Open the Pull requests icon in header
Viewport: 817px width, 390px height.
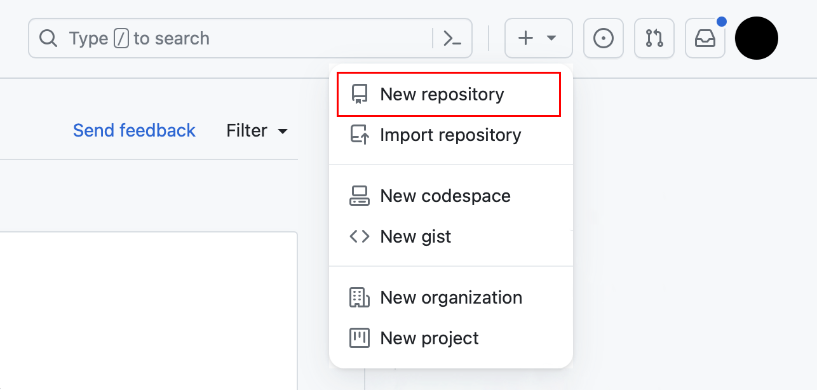tap(654, 38)
